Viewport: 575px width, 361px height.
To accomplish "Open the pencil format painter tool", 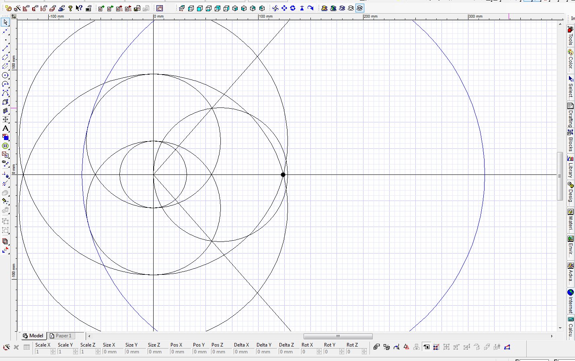I will coord(5,201).
